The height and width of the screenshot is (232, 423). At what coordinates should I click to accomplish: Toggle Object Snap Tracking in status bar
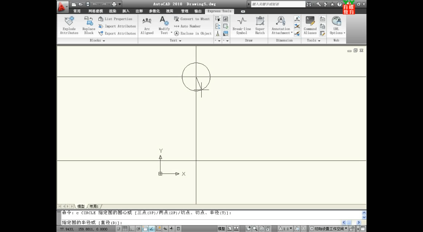click(152, 229)
